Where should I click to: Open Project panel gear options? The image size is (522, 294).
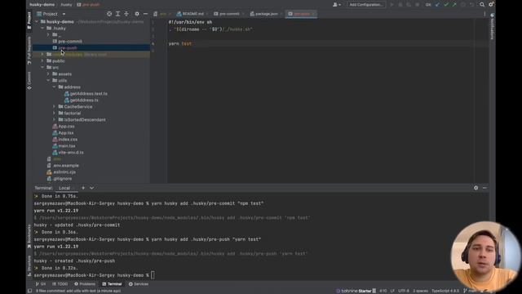pyautogui.click(x=137, y=14)
